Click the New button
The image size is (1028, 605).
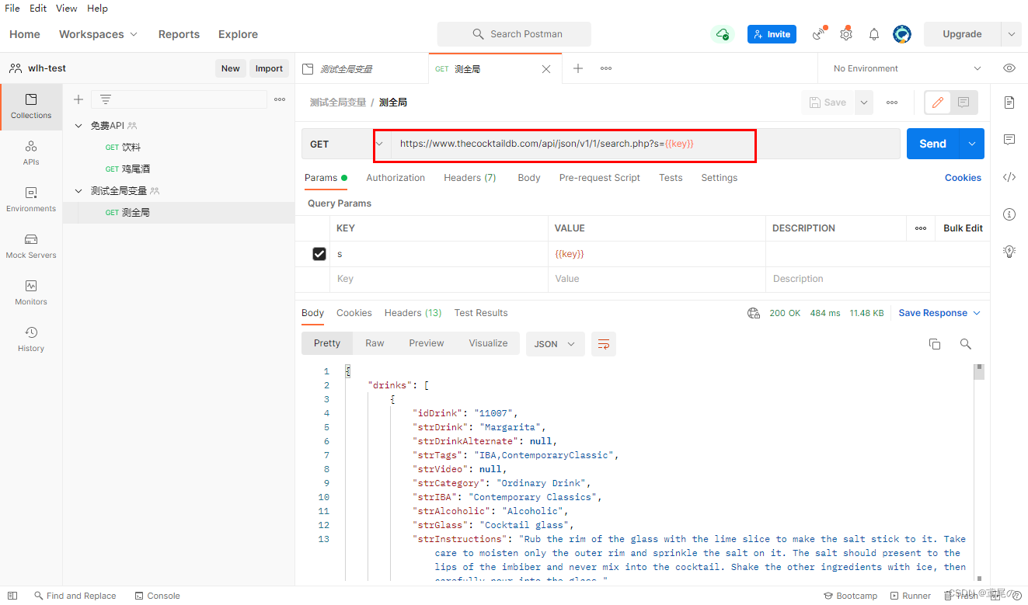[x=230, y=68]
